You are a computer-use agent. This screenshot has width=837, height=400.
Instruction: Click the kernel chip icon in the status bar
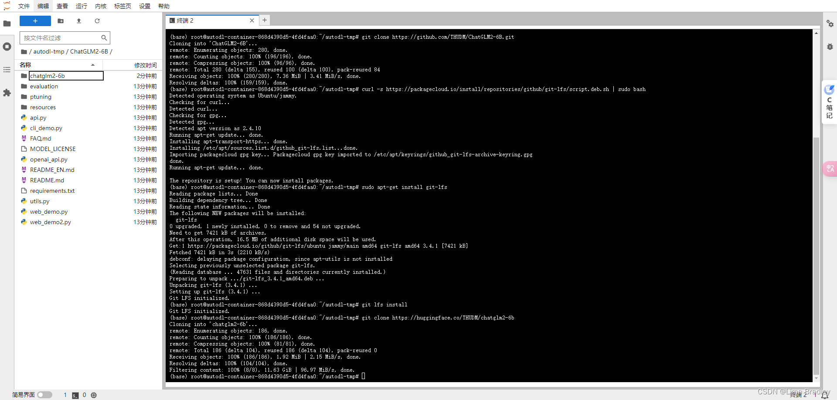tap(94, 395)
